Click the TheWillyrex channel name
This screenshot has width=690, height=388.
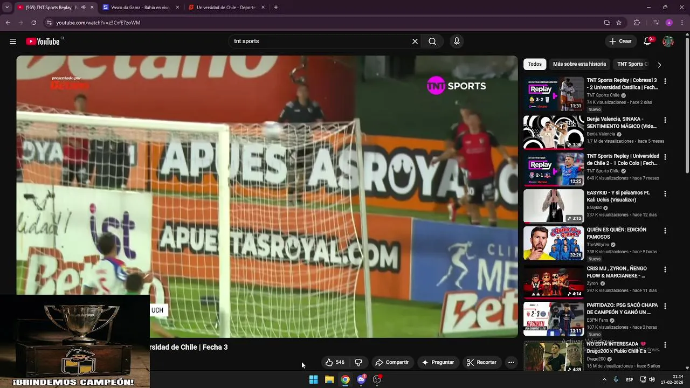point(598,245)
